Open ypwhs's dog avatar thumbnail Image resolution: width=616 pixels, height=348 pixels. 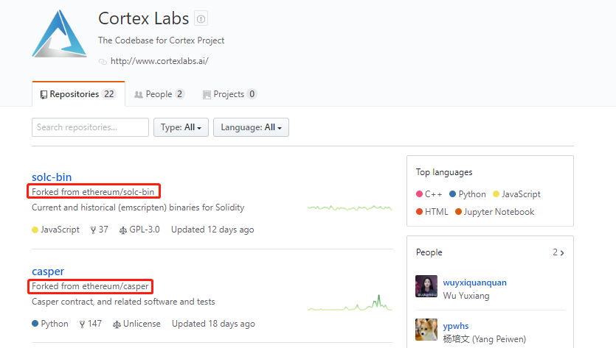[x=426, y=330]
